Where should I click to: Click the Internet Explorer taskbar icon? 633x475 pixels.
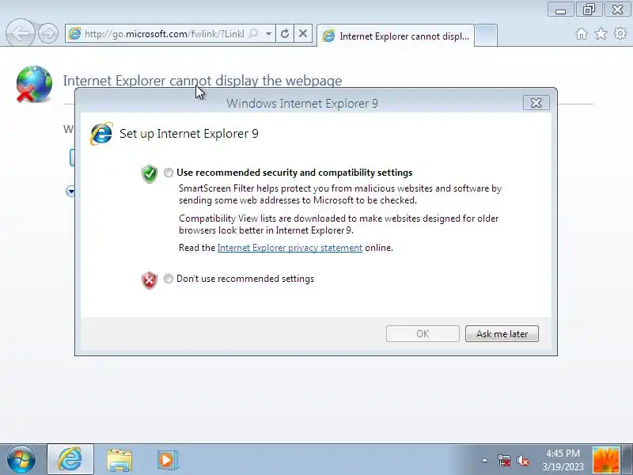[x=70, y=459]
